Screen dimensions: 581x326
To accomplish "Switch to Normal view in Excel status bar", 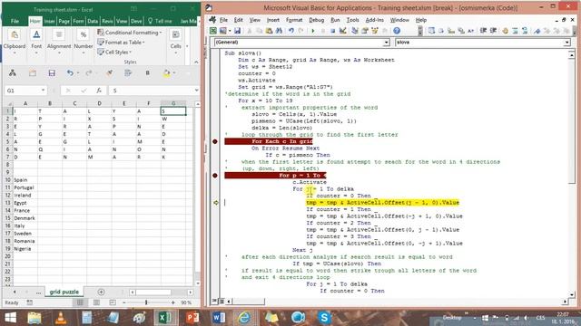I will (x=80, y=302).
